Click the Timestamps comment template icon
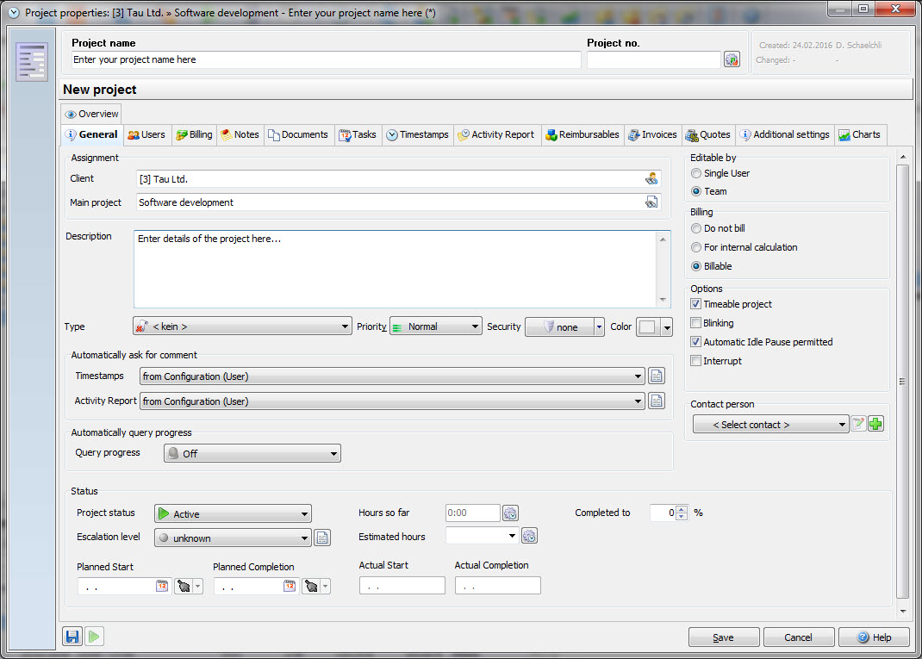The height and width of the screenshot is (659, 922). click(x=657, y=376)
